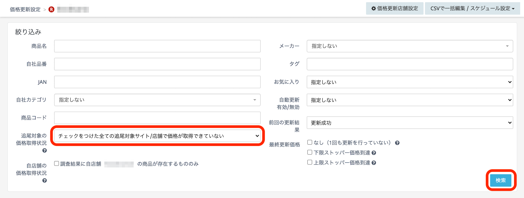Open the メーカー dropdown
Screen dimensions: 524x198
(409, 46)
